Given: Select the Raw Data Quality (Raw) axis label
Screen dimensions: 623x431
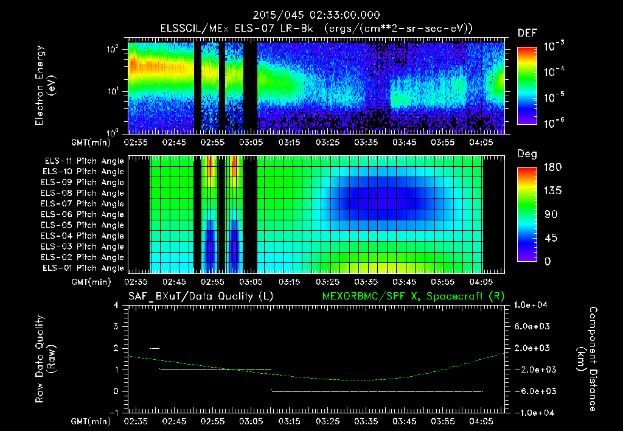Looking at the screenshot, I should point(45,359).
